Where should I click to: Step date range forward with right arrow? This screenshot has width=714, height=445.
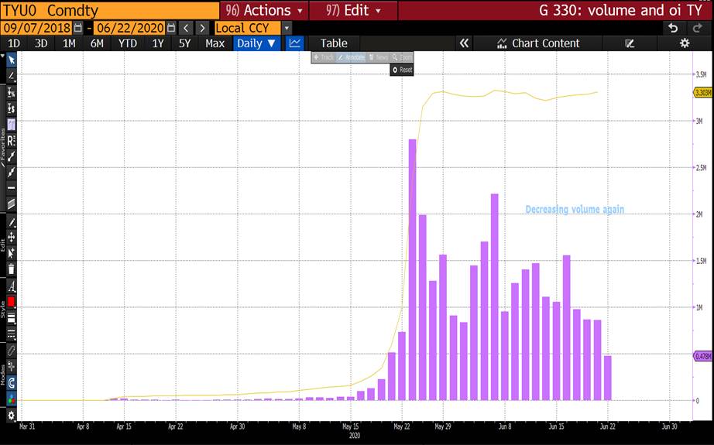(x=203, y=28)
